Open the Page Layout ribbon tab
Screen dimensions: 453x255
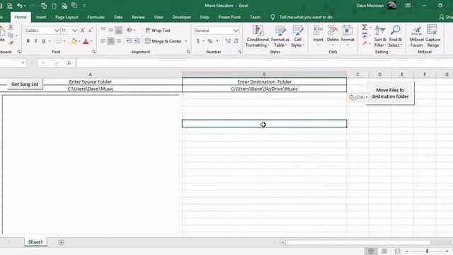pyautogui.click(x=67, y=17)
